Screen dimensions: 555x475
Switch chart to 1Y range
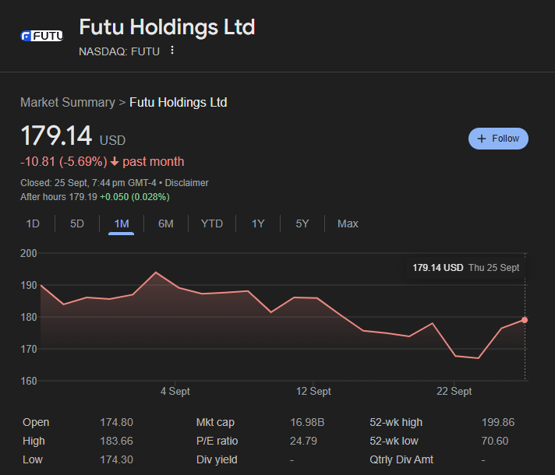[x=258, y=224]
